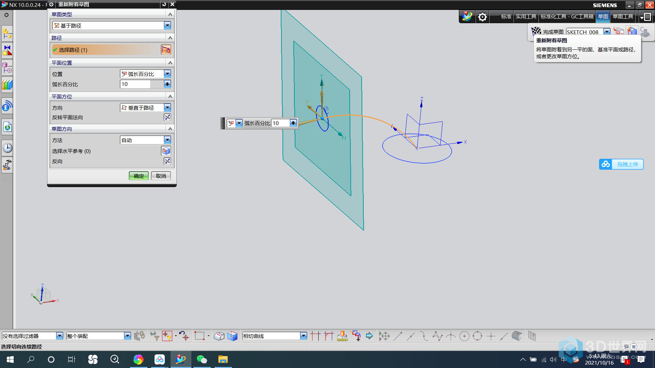
Task: Click the 拖拽上传 upload button
Action: click(621, 164)
